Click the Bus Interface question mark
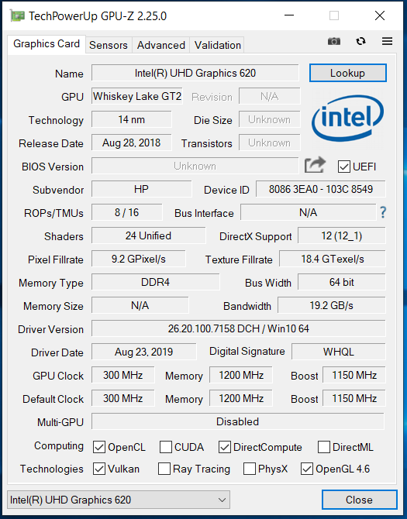The width and height of the screenshot is (407, 519). click(383, 211)
